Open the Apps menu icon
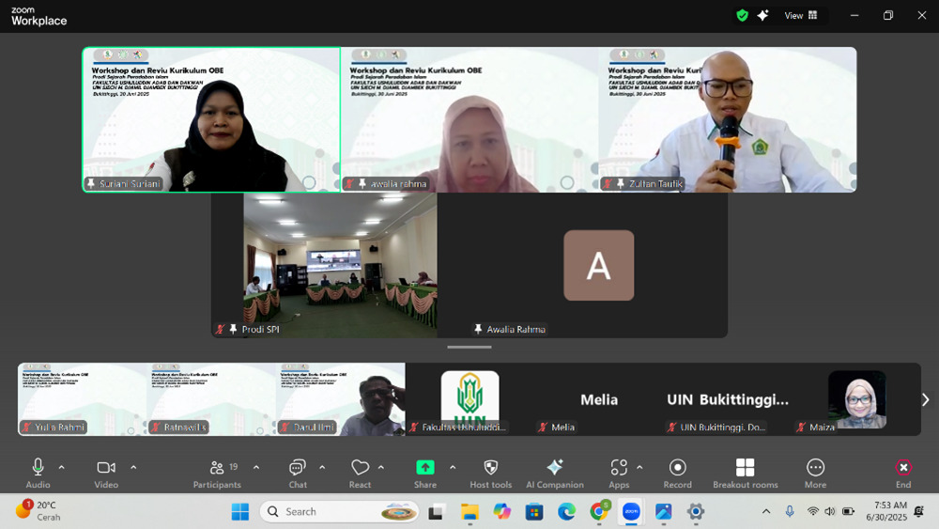 point(619,468)
